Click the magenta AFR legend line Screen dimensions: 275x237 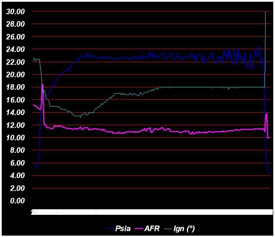tap(139, 229)
